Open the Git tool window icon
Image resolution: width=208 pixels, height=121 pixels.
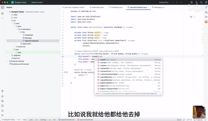(2, 115)
